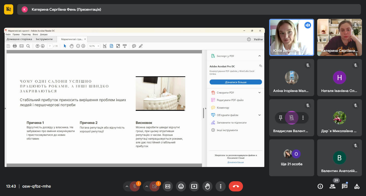This screenshot has height=196, width=366.
Task: Show the participants list icon
Action: (332, 186)
